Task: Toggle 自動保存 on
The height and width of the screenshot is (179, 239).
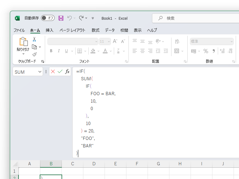Action: 47,18
